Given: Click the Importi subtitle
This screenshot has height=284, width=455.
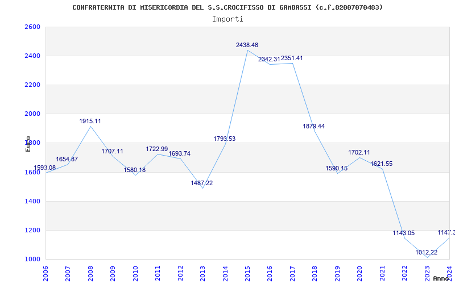Looking at the screenshot, I should coord(227,19).
